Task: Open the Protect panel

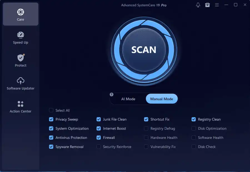Action: 20,60
